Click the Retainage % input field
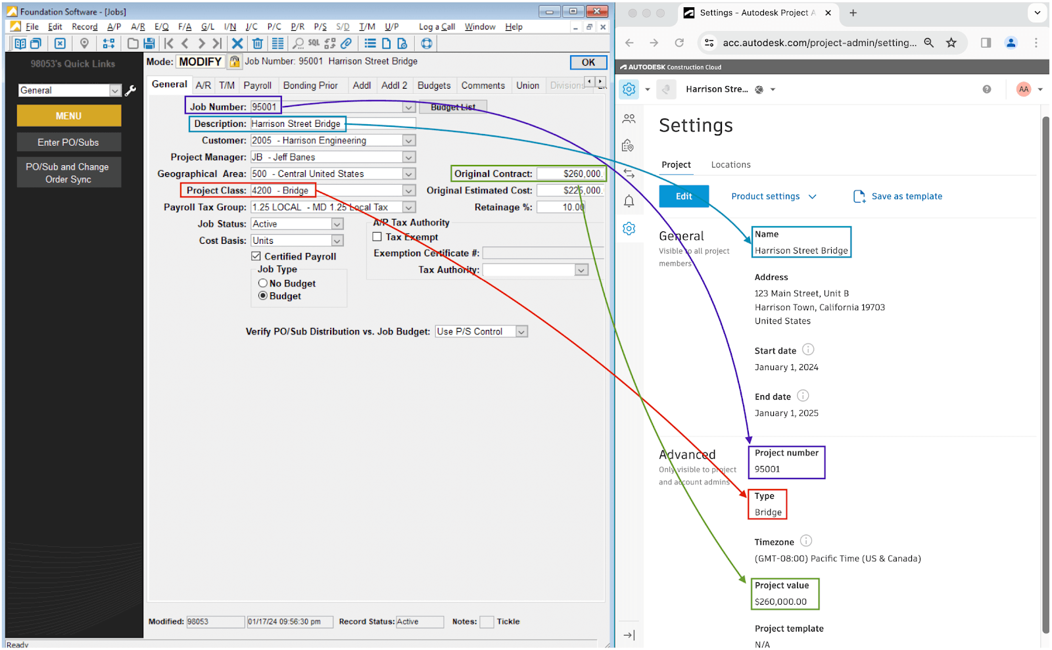The width and height of the screenshot is (1052, 650). click(x=562, y=208)
